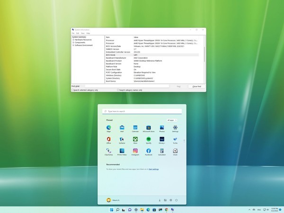This screenshot has height=213, width=284.
Task: Expand the Components tree node
Action: point(73,42)
